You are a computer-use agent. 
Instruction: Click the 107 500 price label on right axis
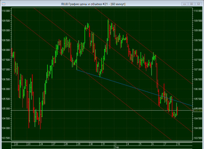coord(198,60)
